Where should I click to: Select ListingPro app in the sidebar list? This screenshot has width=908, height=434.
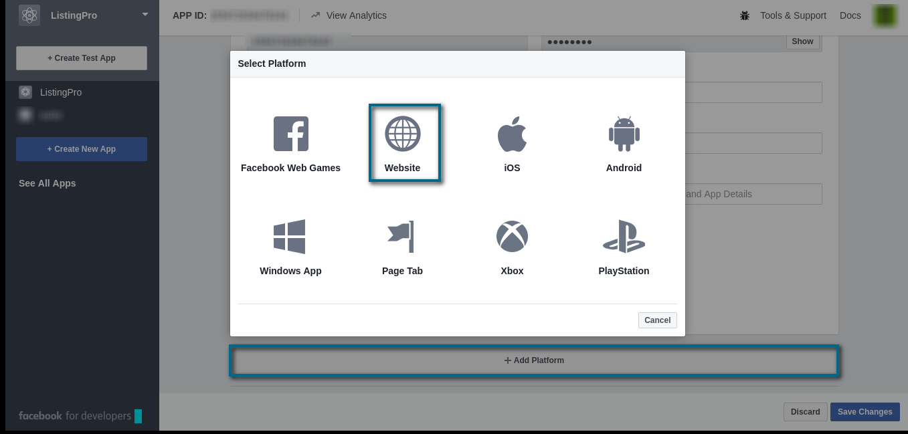coord(61,92)
